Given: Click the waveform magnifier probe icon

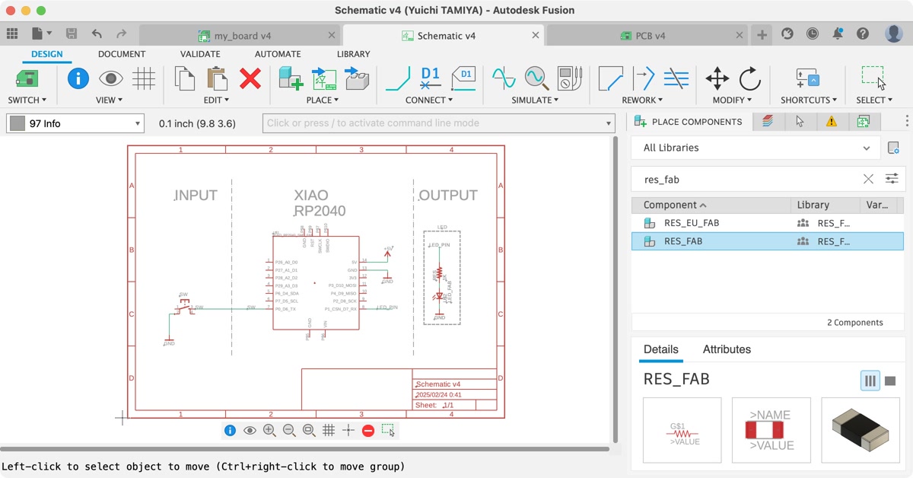Looking at the screenshot, I should 536,78.
